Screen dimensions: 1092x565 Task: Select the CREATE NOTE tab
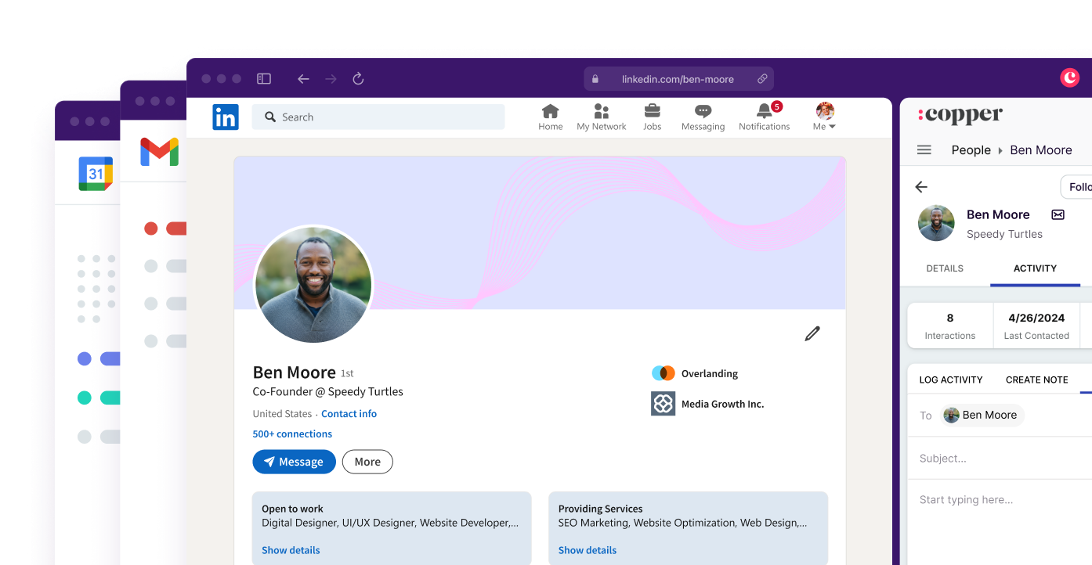[1036, 380]
